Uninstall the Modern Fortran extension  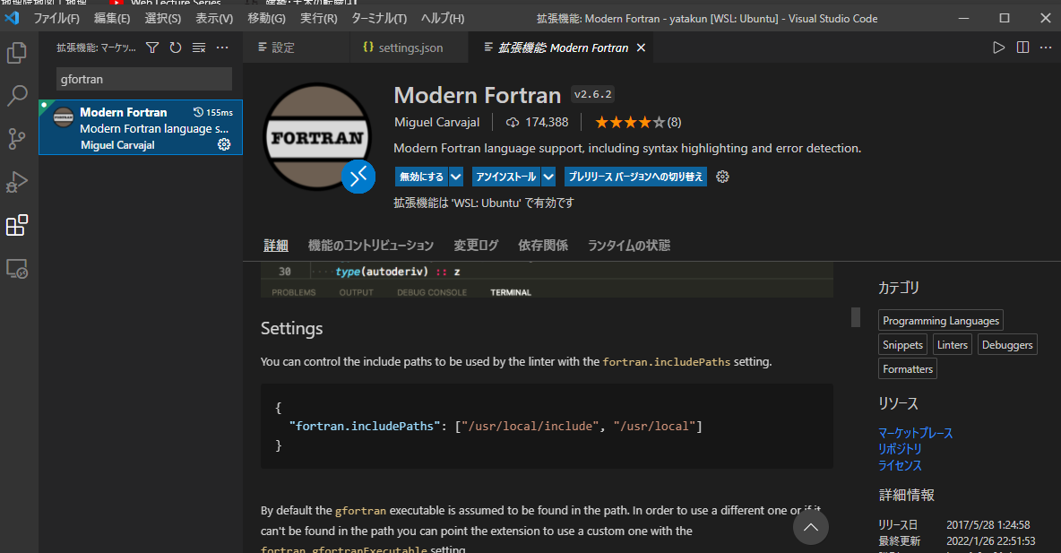[x=506, y=177]
